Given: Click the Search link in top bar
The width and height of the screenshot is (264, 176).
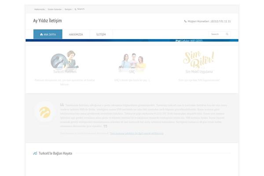Looking at the screenshot, I should pos(81,9).
